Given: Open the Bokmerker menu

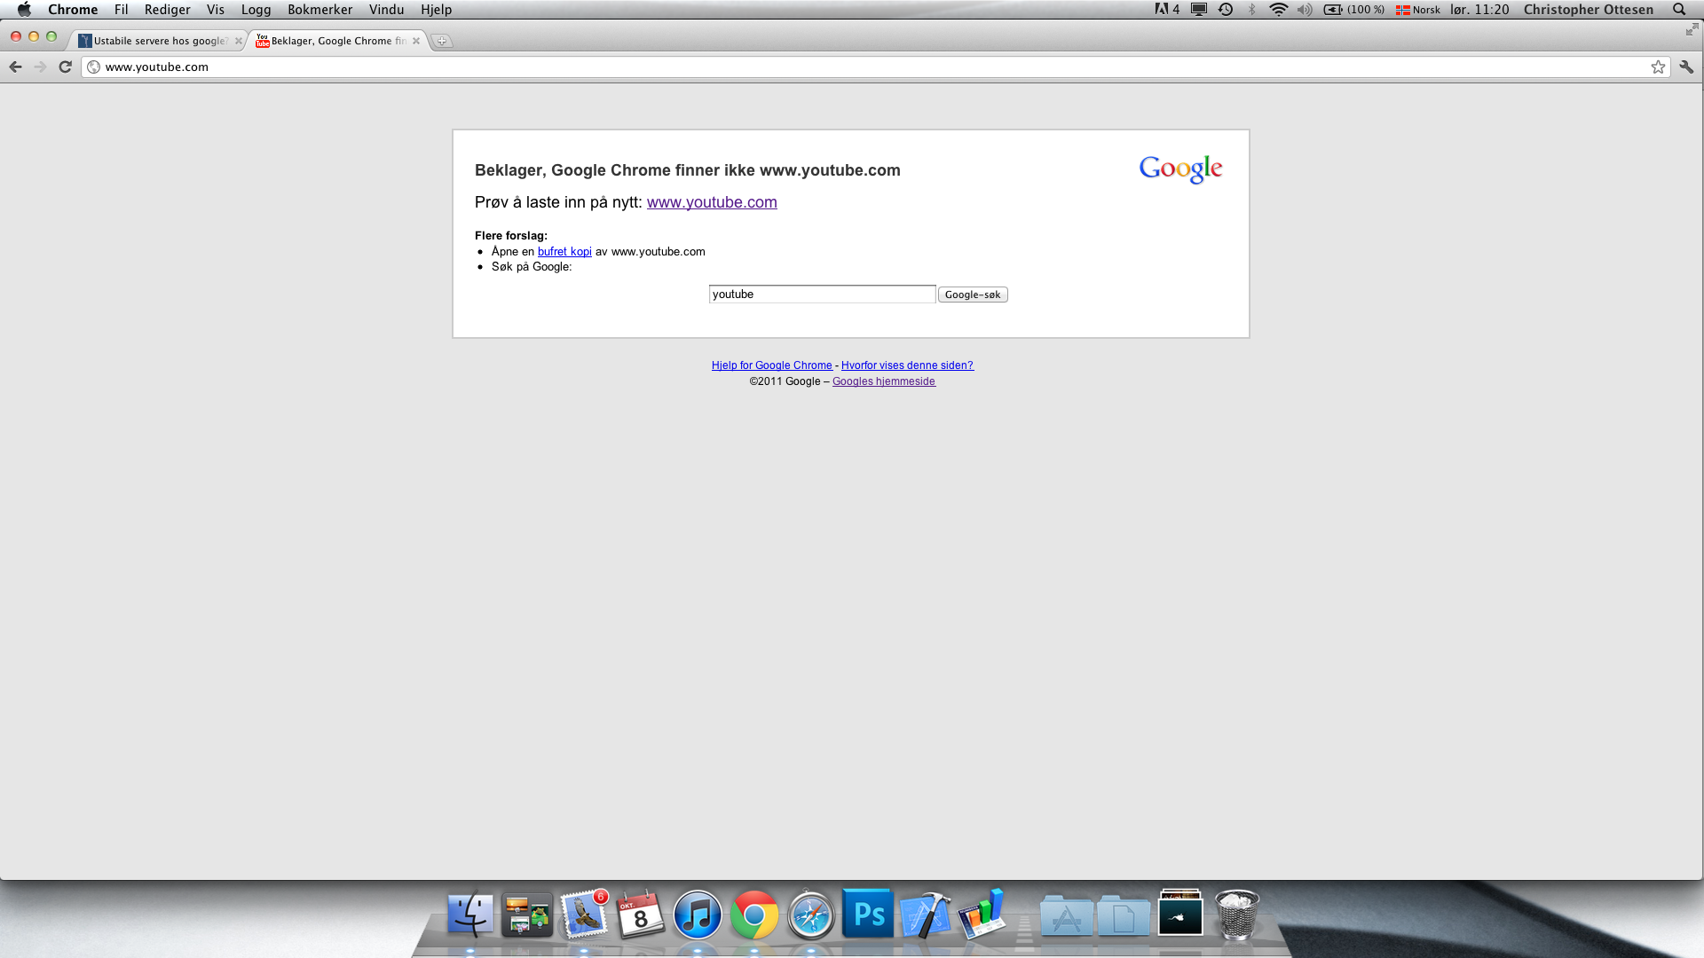Looking at the screenshot, I should pyautogui.click(x=319, y=9).
